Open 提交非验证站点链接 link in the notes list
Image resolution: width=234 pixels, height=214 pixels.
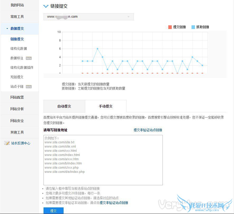point(114,203)
